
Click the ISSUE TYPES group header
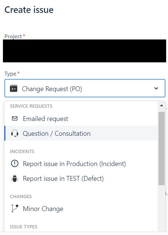coord(24,227)
